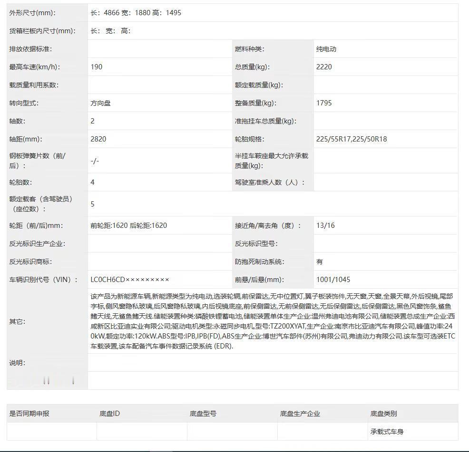The image size is (469, 452).
Task: Select the 接近角/离去角（度） label
Action: coord(268,226)
